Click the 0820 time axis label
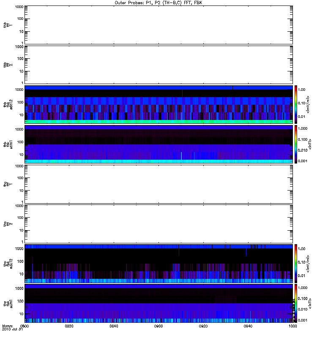 [69, 326]
